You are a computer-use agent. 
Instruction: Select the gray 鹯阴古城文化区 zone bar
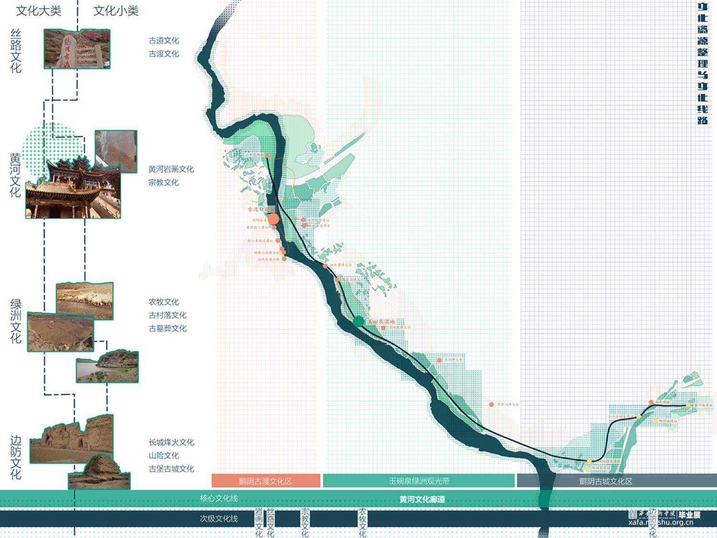coord(605,481)
